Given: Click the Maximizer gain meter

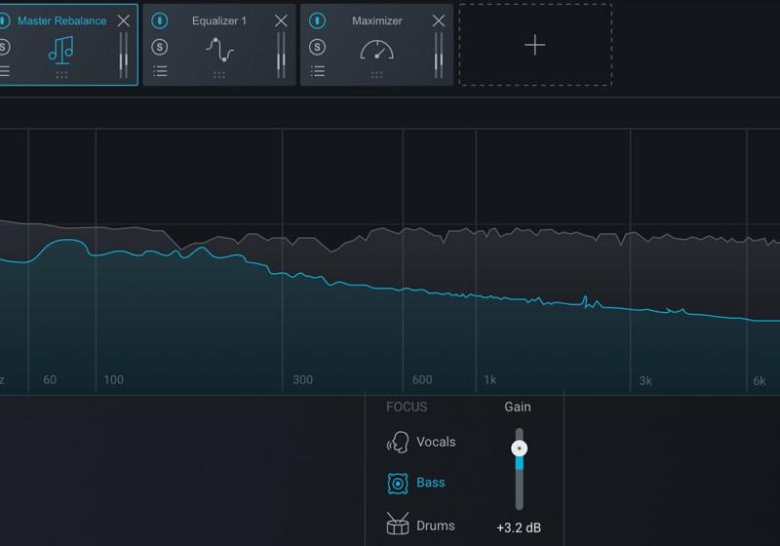Looking at the screenshot, I should tap(438, 56).
